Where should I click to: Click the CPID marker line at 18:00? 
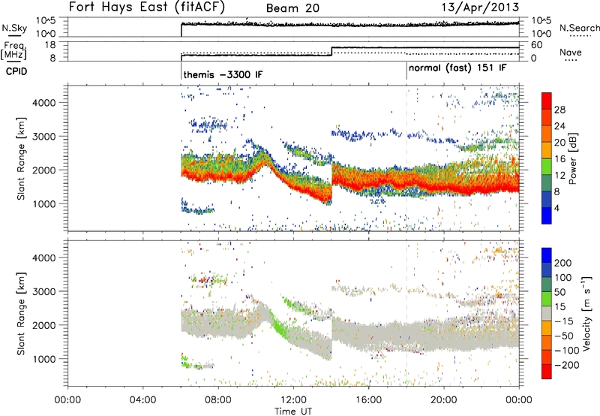406,71
